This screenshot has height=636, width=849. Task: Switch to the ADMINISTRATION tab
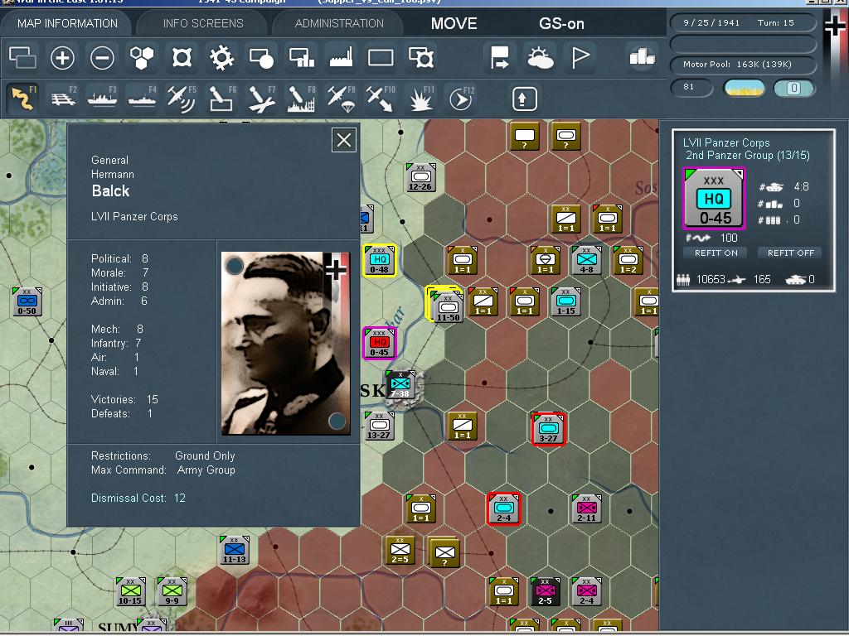point(339,23)
